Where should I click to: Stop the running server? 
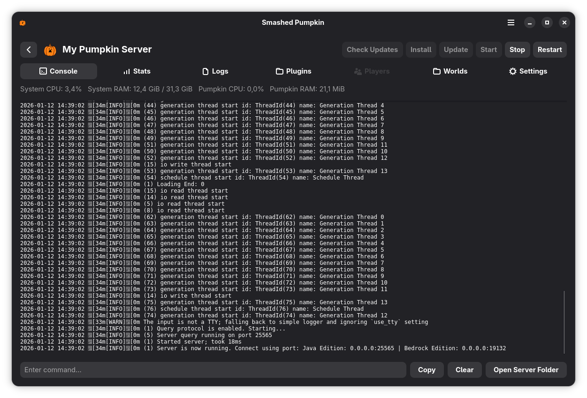517,50
